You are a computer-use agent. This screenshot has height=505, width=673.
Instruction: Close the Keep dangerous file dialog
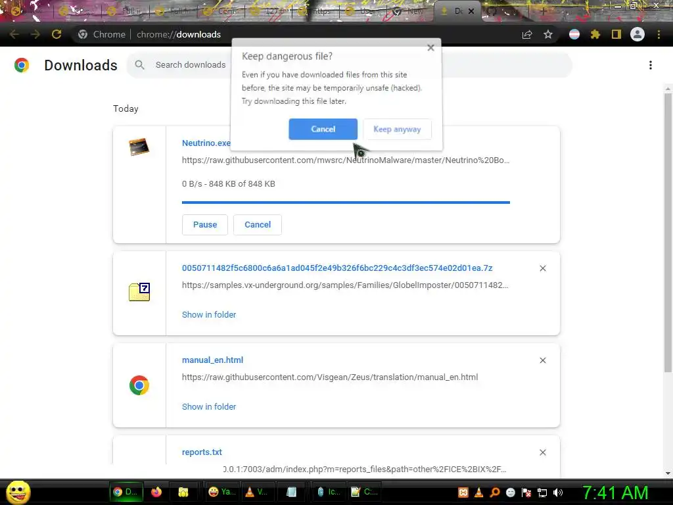click(x=430, y=47)
